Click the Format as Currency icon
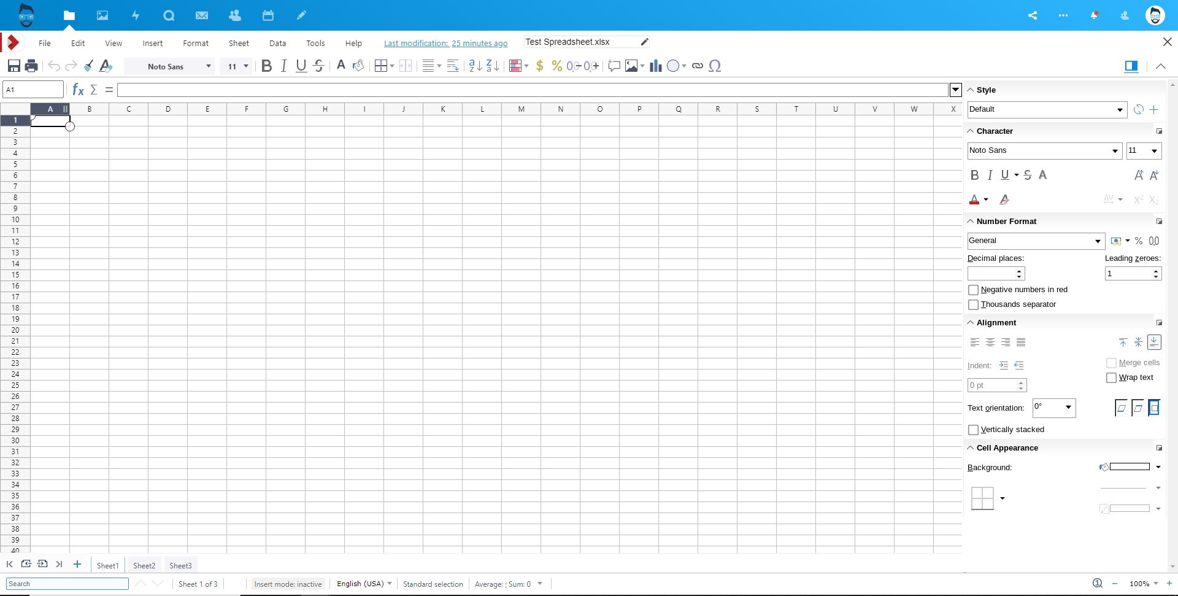Viewport: 1178px width, 596px height. click(540, 66)
